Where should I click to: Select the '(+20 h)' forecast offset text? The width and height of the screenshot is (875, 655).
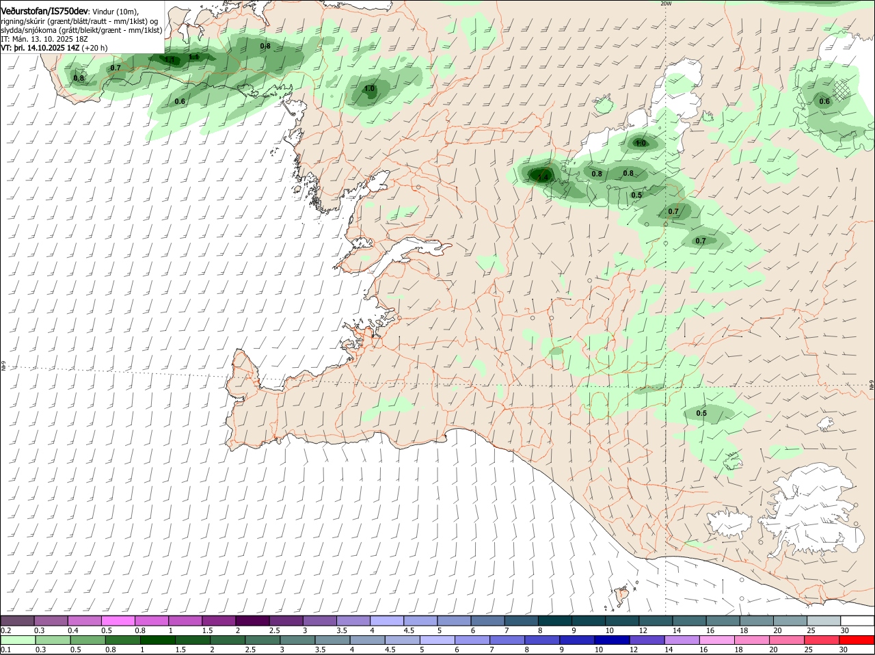pos(96,49)
